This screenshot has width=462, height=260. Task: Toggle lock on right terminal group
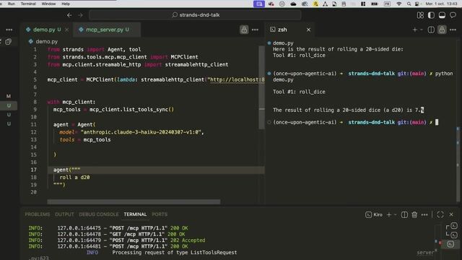pos(442,30)
